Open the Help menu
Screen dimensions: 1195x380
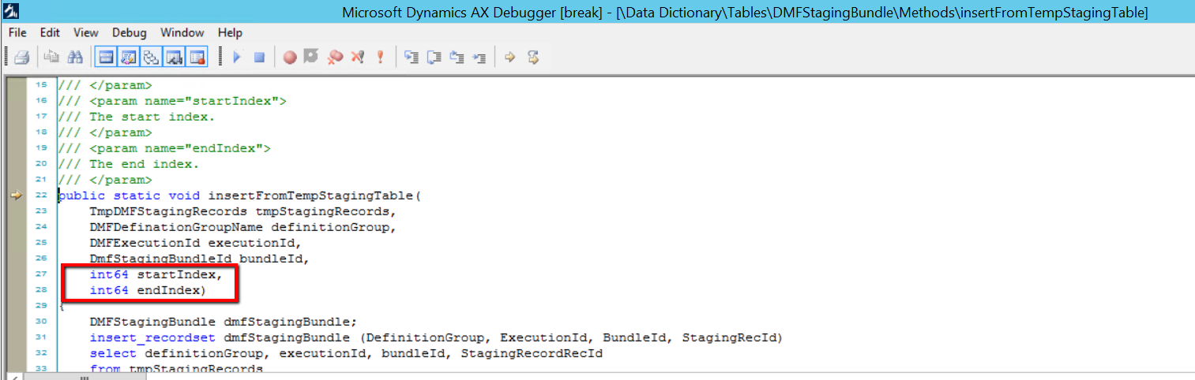[x=230, y=32]
